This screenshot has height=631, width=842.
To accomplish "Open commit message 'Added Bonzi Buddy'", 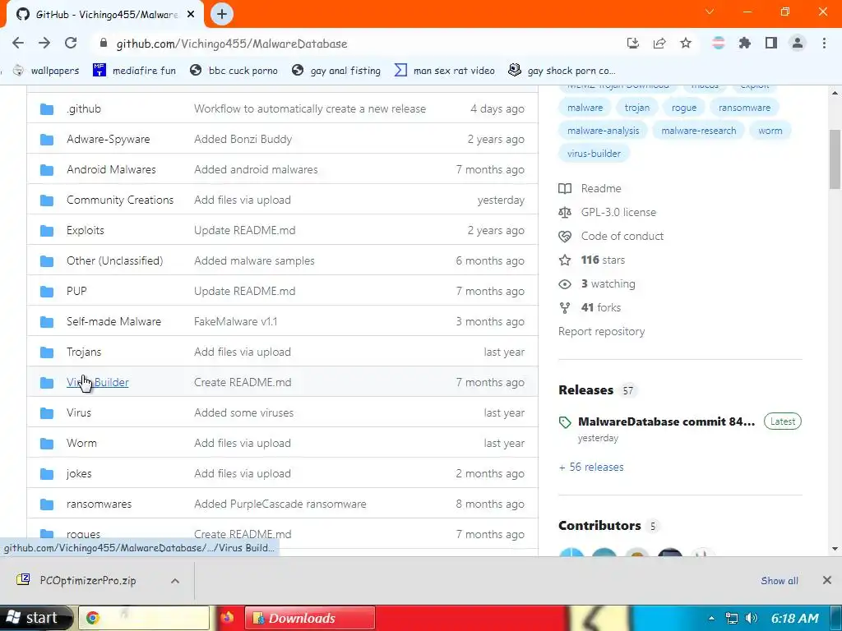I will tap(243, 139).
